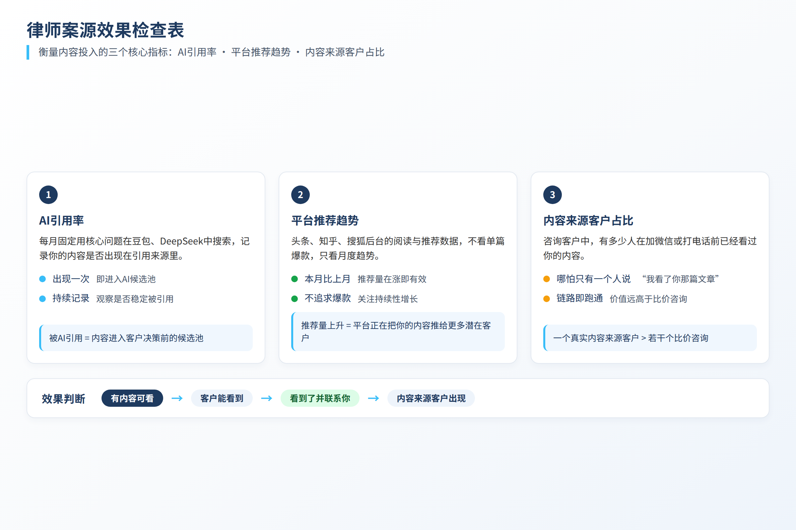Viewport: 796px width, 530px height.
Task: Click the 平台推荐趋势 card heading
Action: [x=325, y=221]
